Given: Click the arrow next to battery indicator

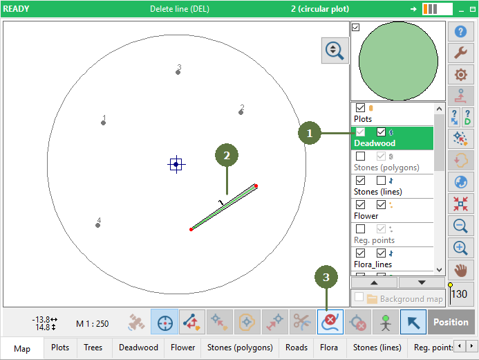Looking at the screenshot, I should [x=413, y=9].
